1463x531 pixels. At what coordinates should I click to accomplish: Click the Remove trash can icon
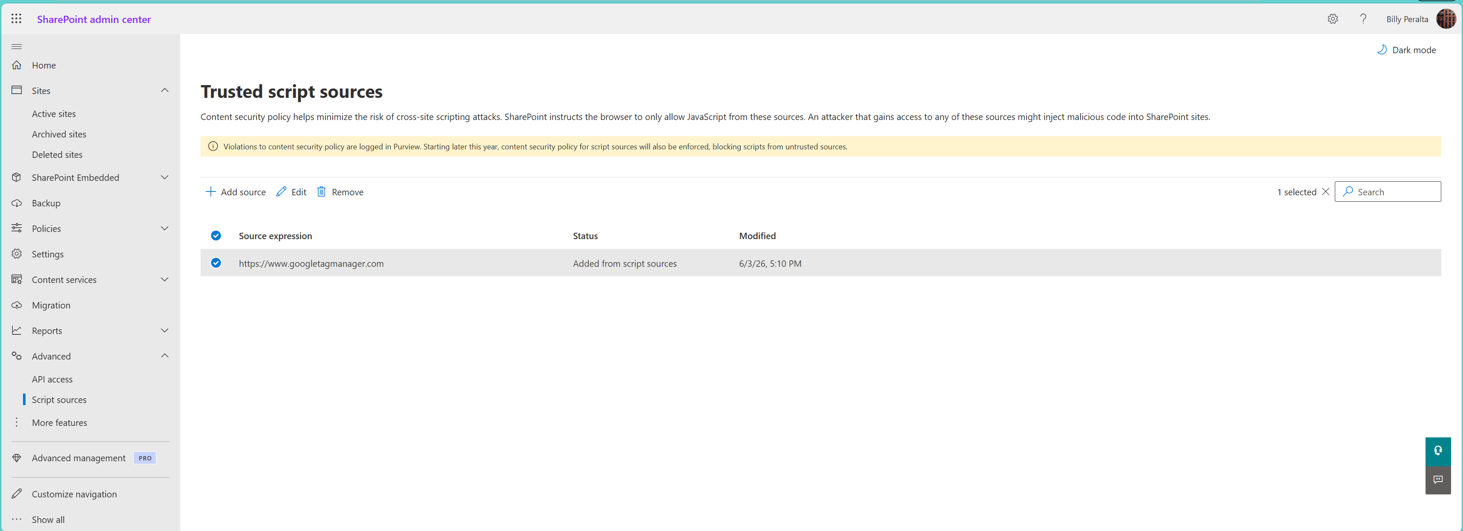point(322,192)
